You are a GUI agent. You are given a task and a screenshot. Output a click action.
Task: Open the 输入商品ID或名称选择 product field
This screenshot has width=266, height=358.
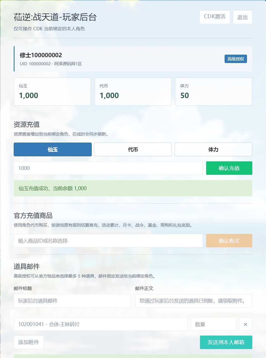tap(108, 241)
